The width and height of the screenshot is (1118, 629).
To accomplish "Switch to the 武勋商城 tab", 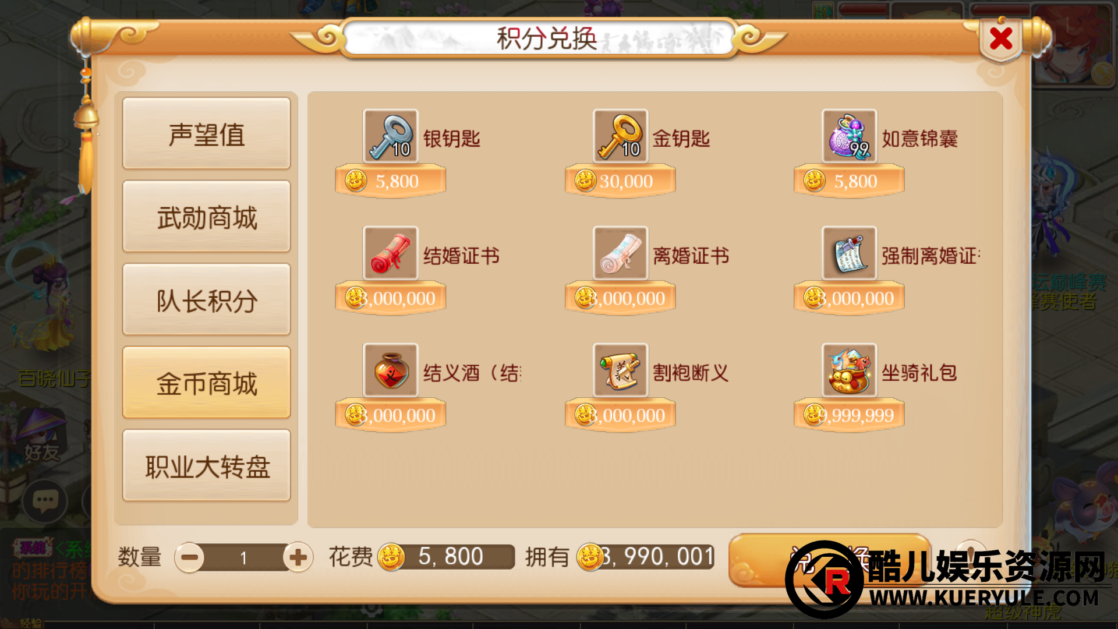I will point(206,217).
